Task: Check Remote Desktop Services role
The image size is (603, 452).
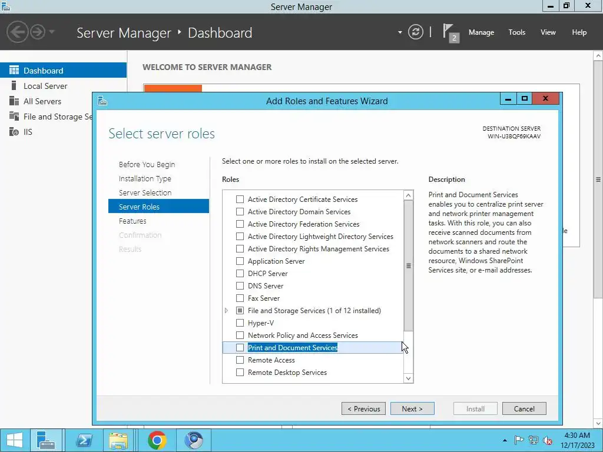Action: (240, 372)
